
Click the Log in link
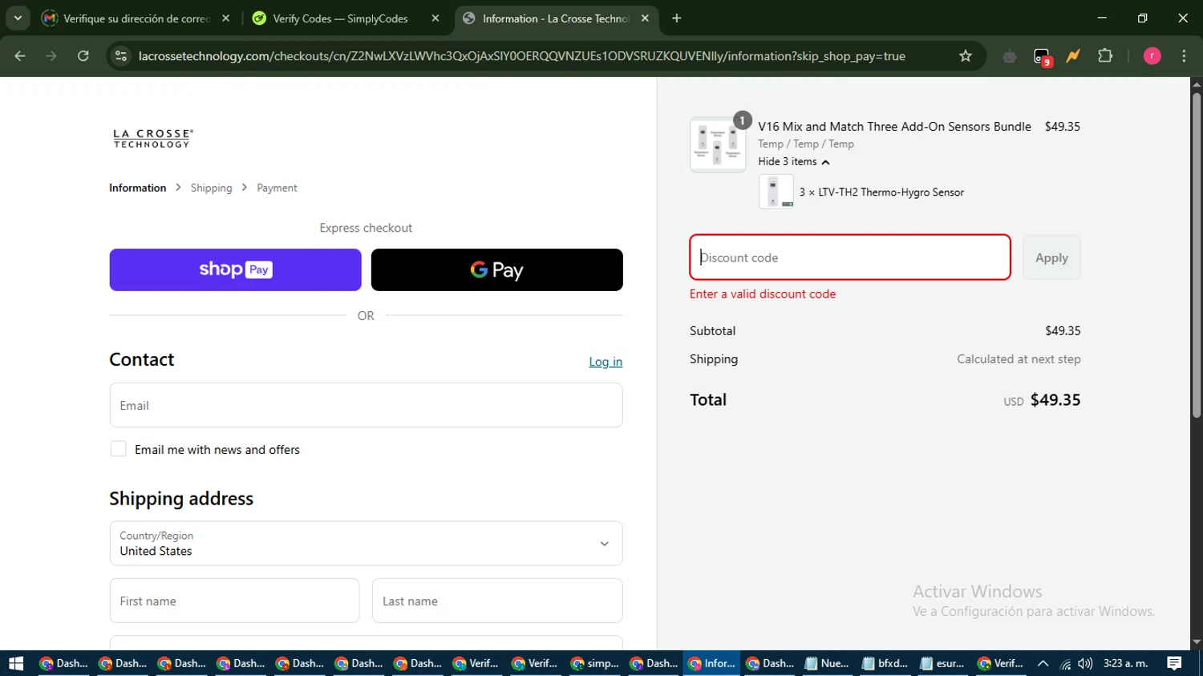coord(606,362)
